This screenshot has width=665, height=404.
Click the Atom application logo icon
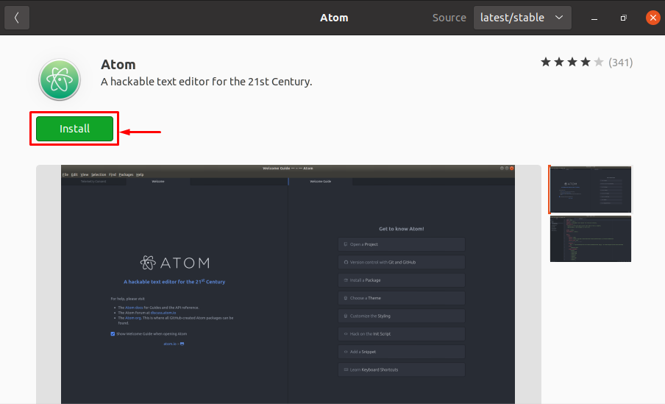tap(60, 79)
